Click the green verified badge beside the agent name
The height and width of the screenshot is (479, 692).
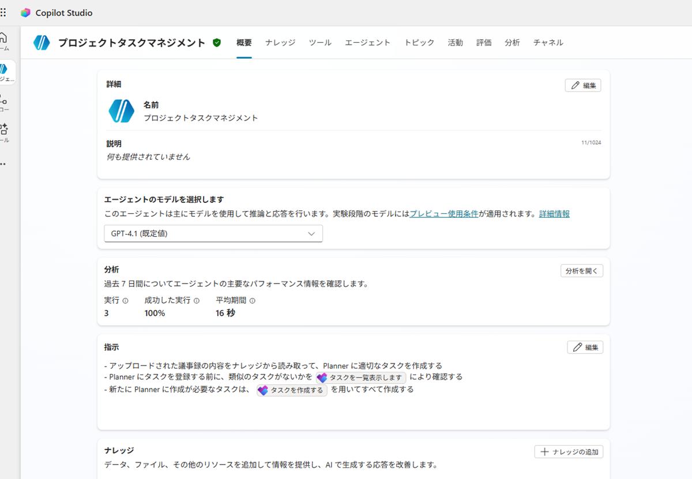tap(216, 42)
